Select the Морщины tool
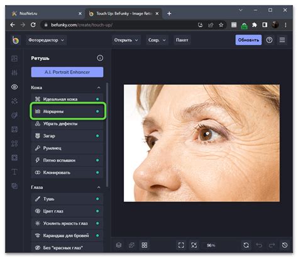298x258 pixels. click(x=67, y=111)
